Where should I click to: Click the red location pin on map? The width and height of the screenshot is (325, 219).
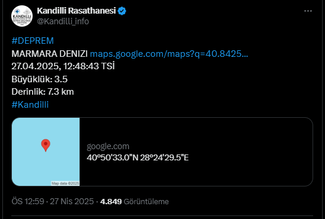click(x=46, y=146)
